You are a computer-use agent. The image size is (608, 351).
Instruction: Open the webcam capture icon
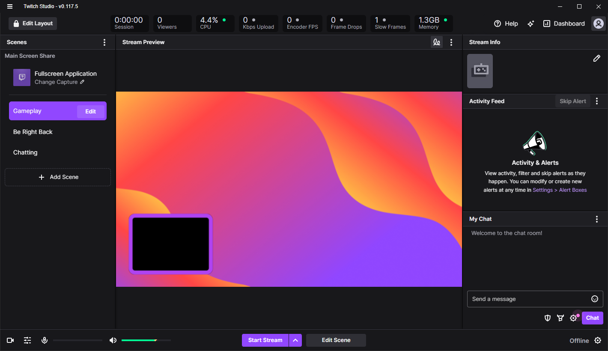tap(10, 340)
